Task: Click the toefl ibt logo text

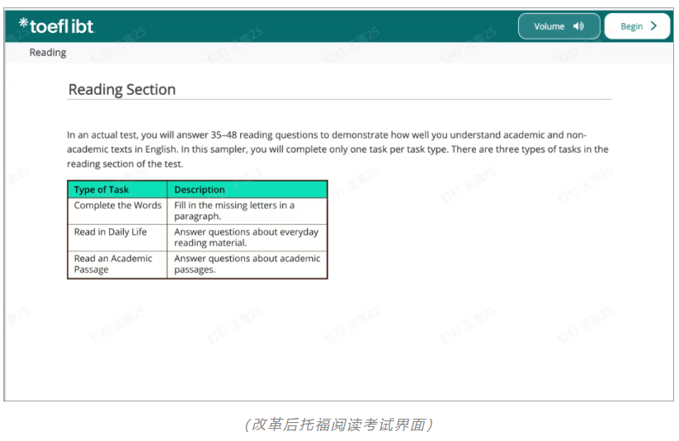Action: [62, 26]
